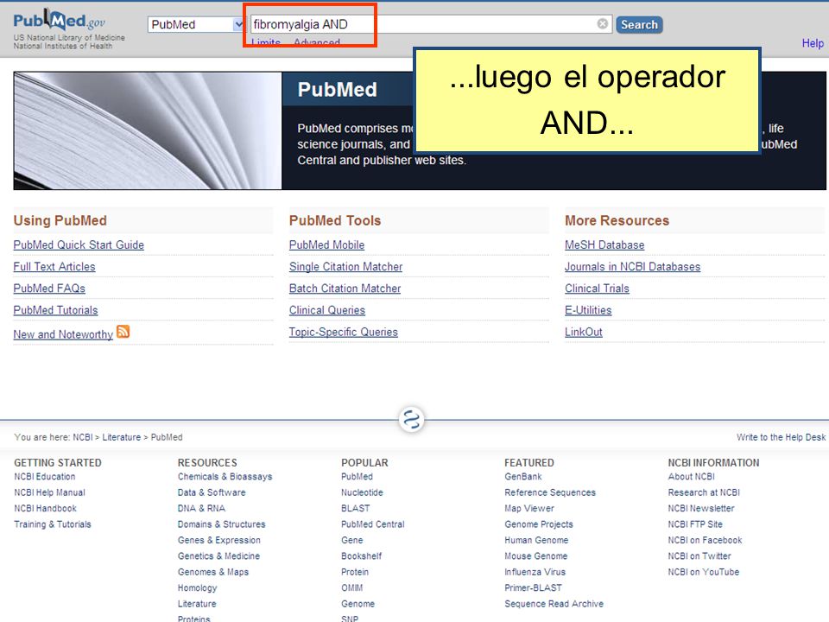Open Reference Sequences link
This screenshot has width=829, height=622.
click(x=550, y=492)
